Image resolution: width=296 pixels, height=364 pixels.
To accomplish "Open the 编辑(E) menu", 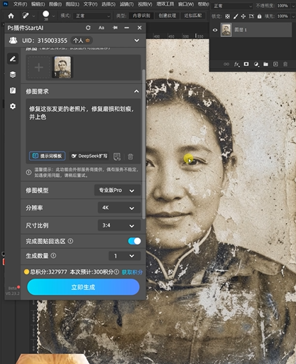I will tap(38, 4).
